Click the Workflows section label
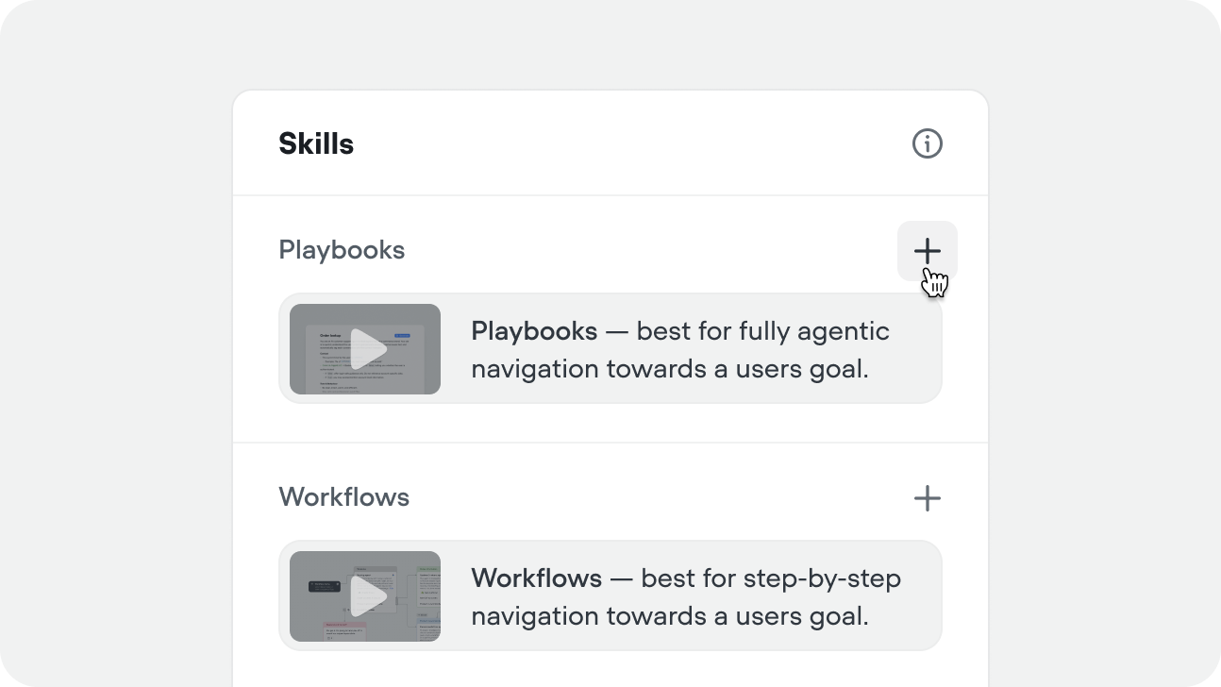 pyautogui.click(x=343, y=497)
